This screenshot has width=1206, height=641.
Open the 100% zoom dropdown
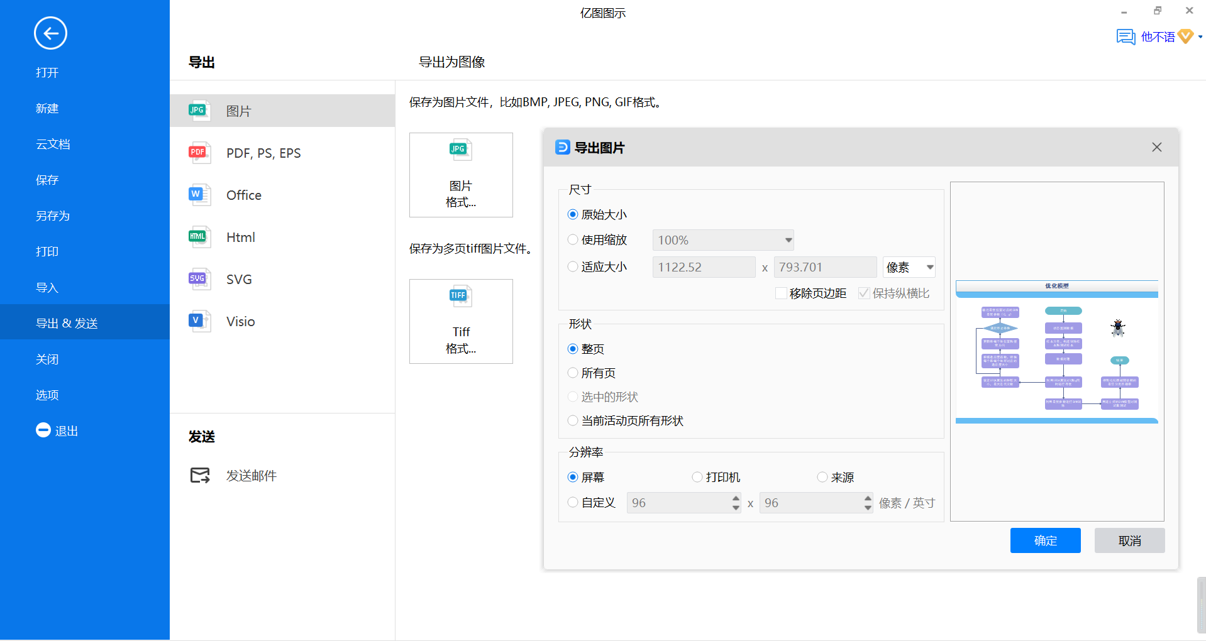point(723,240)
